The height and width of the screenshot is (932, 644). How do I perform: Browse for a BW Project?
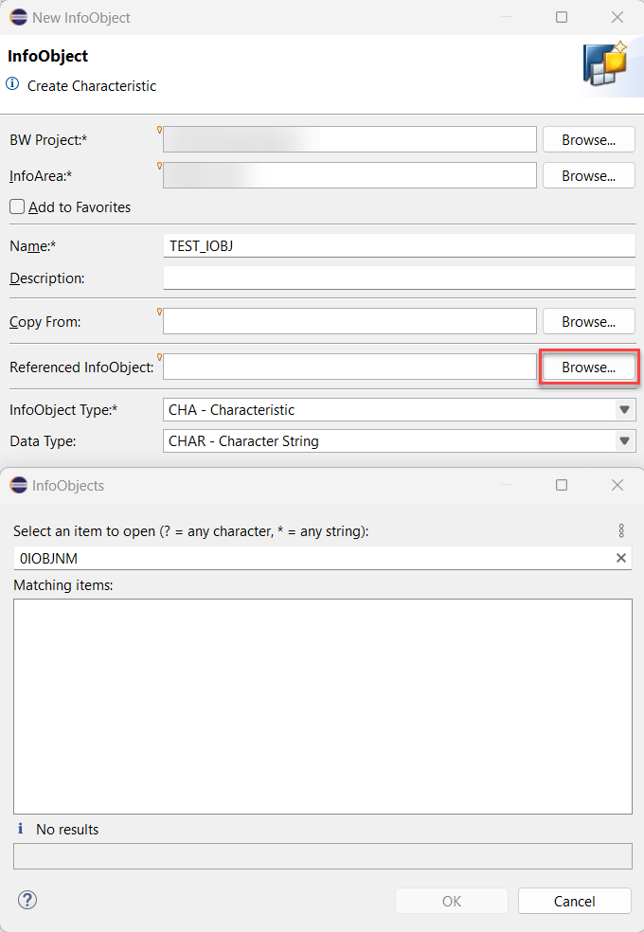(x=589, y=139)
